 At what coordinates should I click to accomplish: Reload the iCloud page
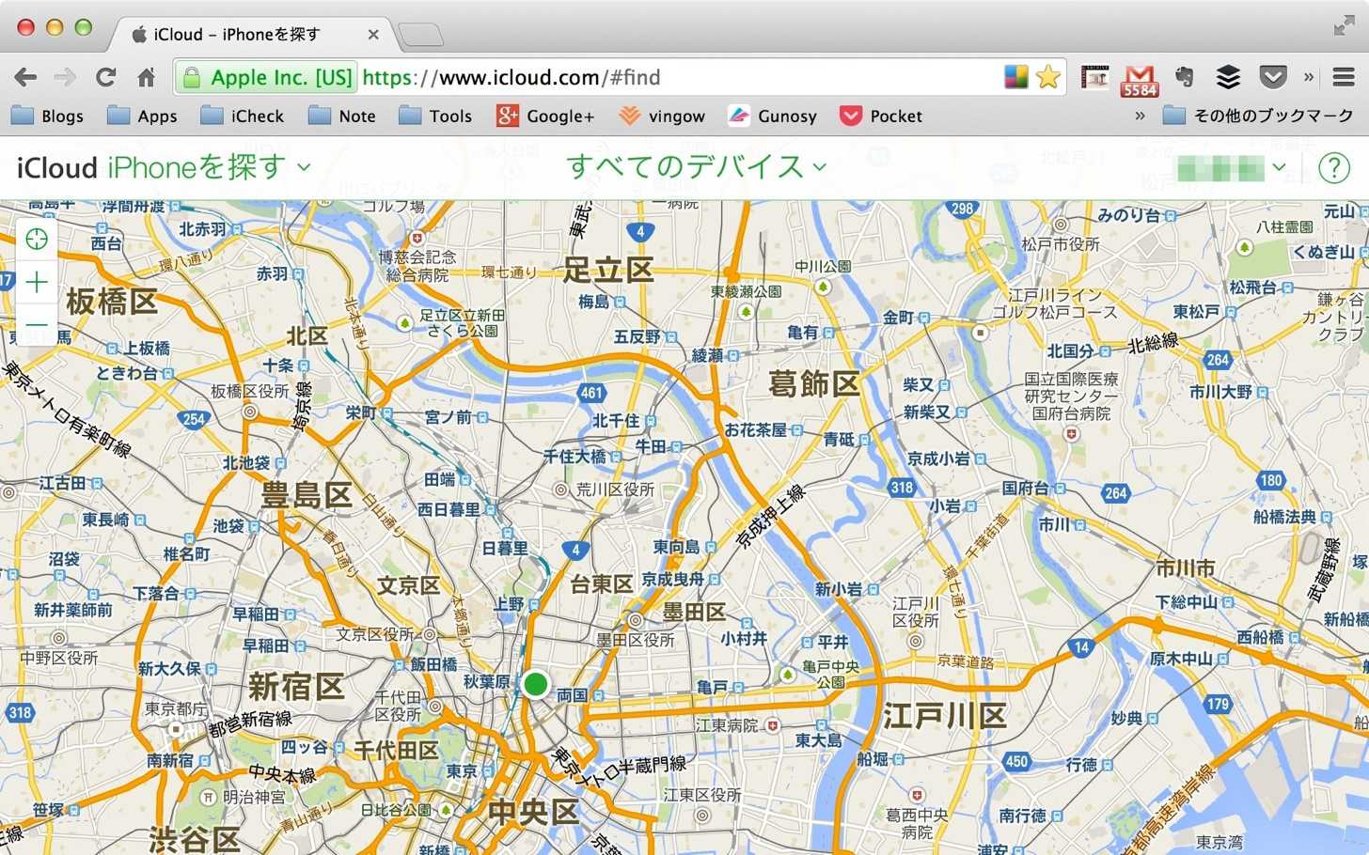[105, 77]
